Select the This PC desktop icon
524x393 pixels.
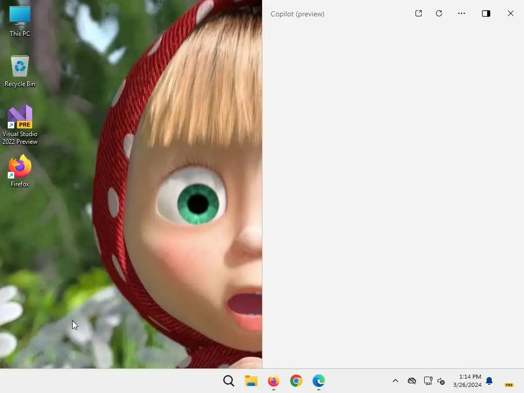point(20,20)
